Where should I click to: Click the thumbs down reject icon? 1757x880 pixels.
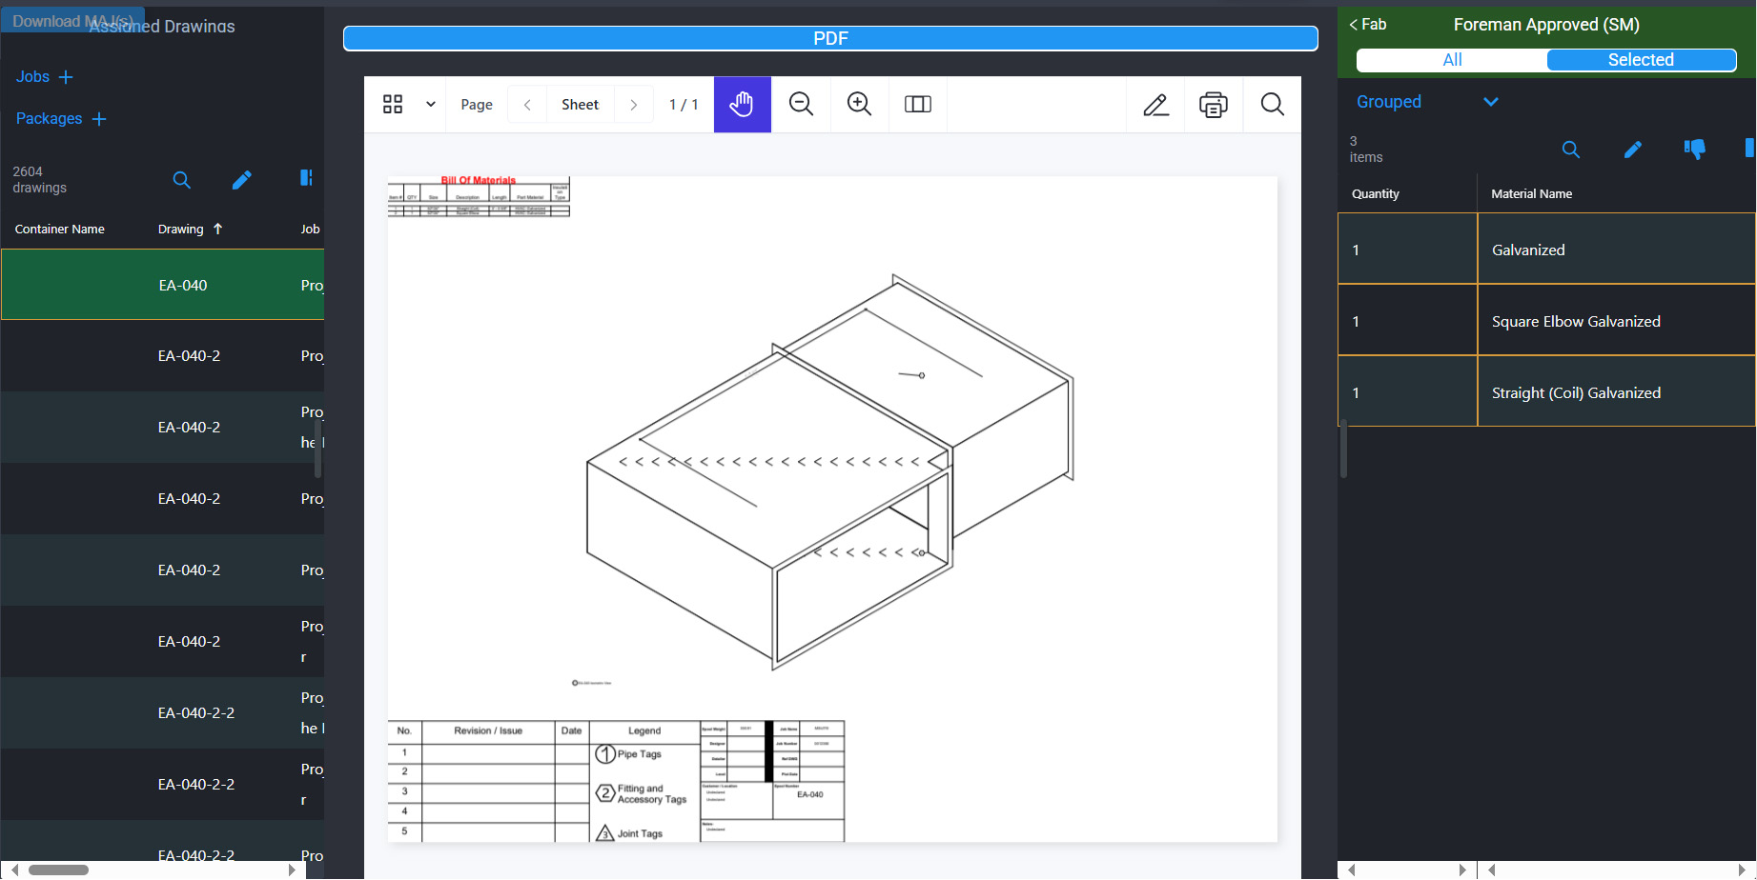pos(1694,150)
